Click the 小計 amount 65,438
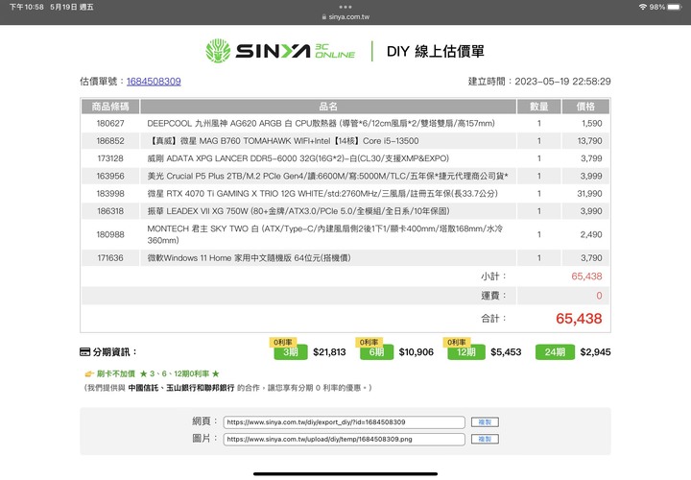This screenshot has width=691, height=480. pos(586,276)
